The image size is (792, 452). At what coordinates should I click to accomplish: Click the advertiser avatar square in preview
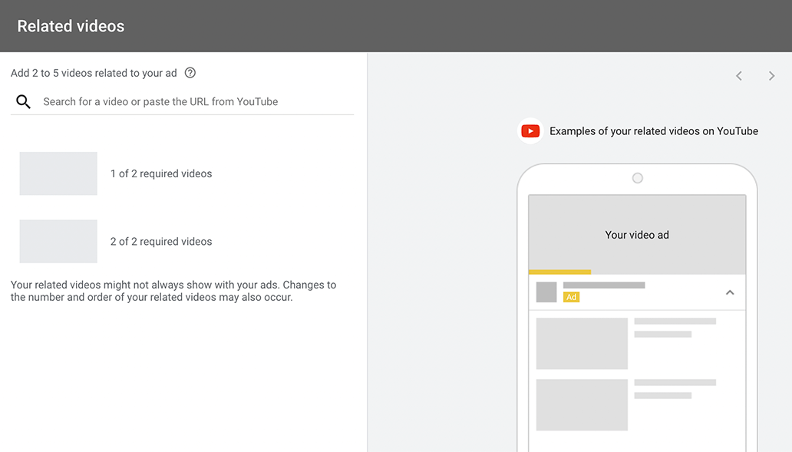click(546, 292)
